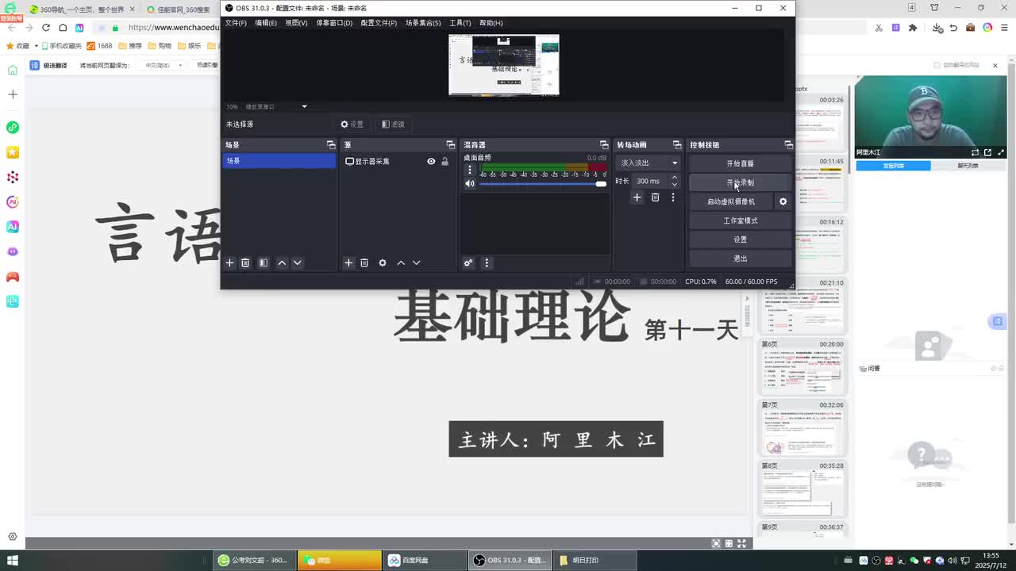
Task: Toggle lock on 显示器采集 source
Action: tap(444, 161)
